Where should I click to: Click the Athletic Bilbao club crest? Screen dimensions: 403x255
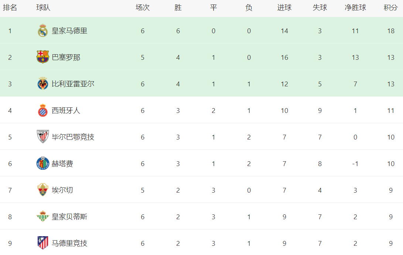coord(43,137)
